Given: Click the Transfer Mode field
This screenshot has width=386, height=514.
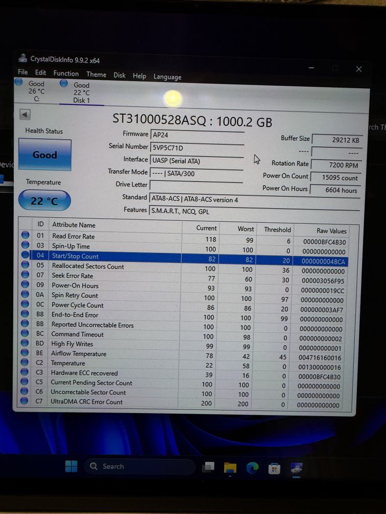Looking at the screenshot, I should [196, 173].
